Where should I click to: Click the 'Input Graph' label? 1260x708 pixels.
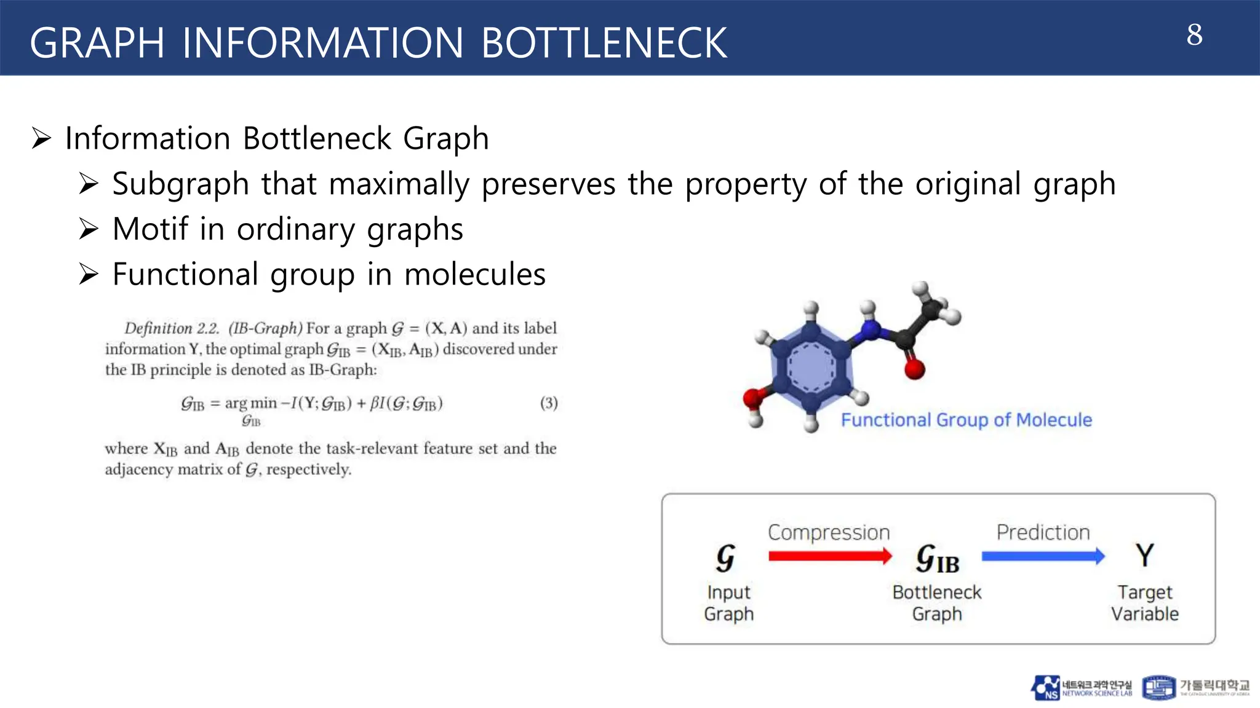tap(728, 603)
